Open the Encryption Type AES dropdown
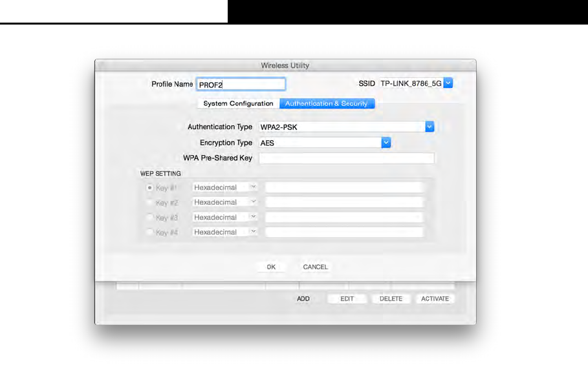The image size is (588, 367). (x=386, y=143)
